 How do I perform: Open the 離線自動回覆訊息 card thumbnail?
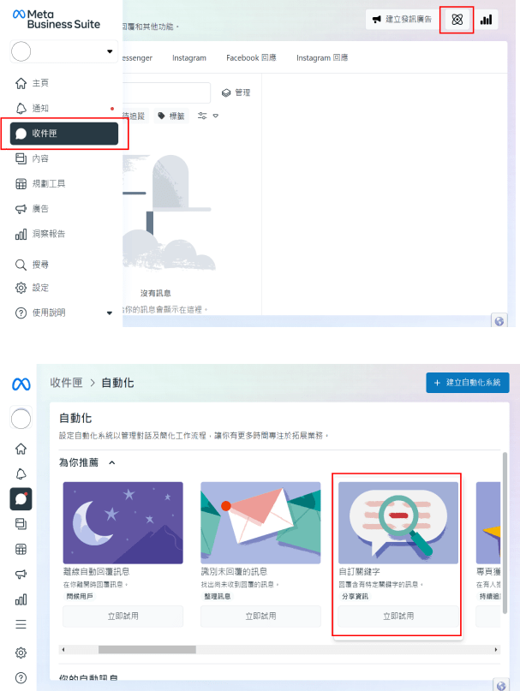(123, 522)
